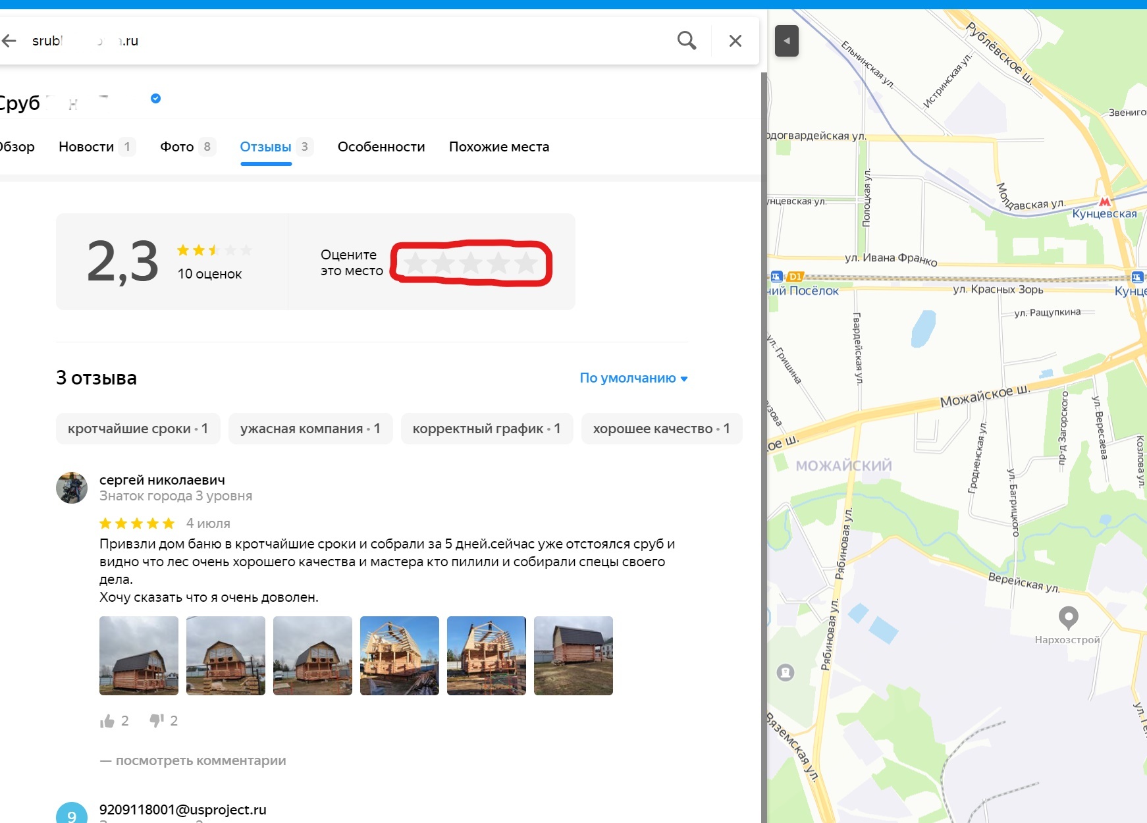
Task: Click the 2,3 rating score
Action: 123,262
